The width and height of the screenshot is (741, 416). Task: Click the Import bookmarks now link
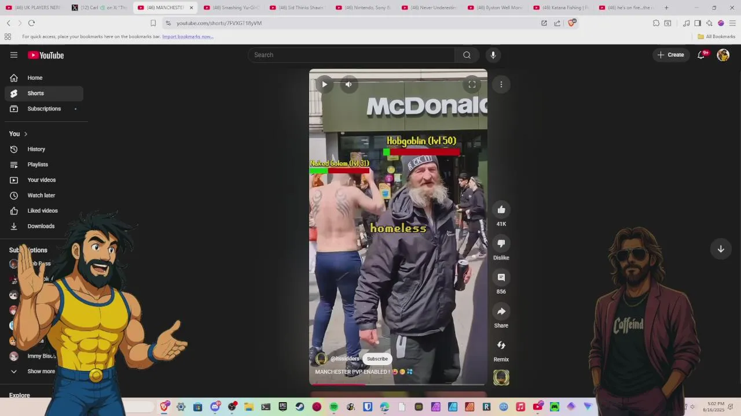click(x=188, y=36)
